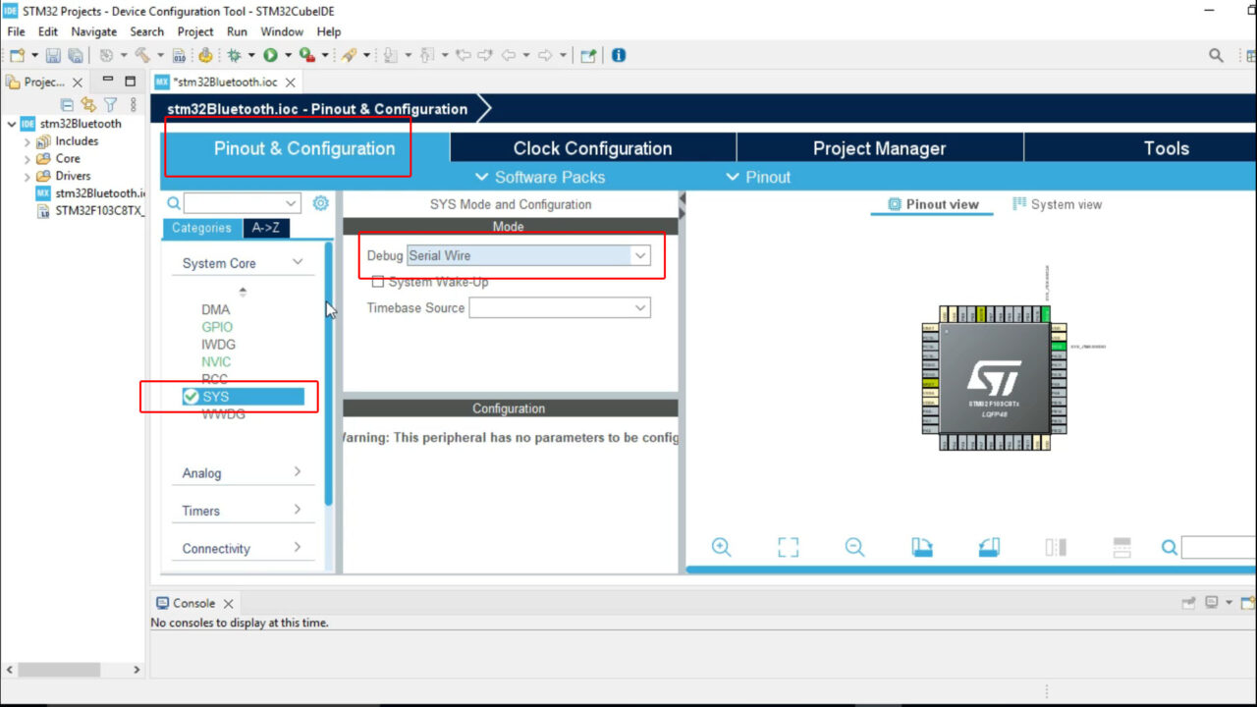Select the Pinout view tab
The height and width of the screenshot is (707, 1257).
[x=933, y=204]
